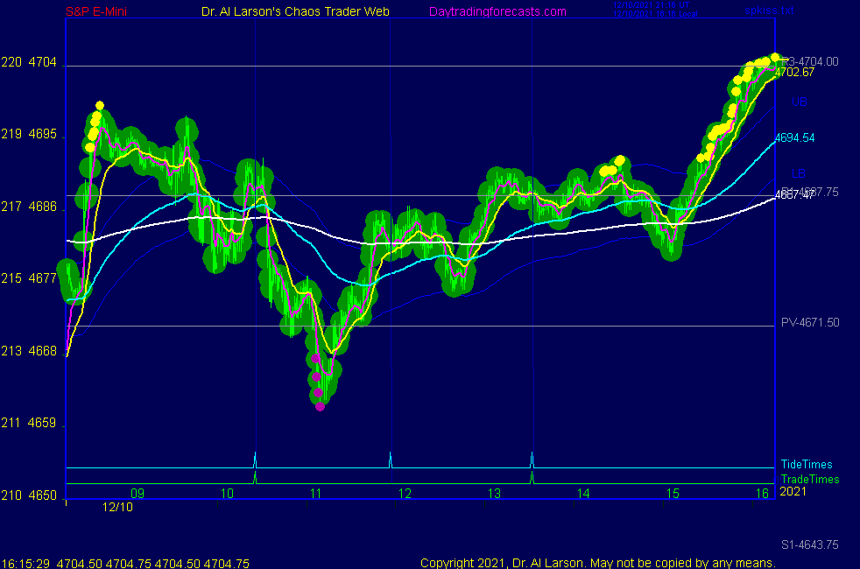Image resolution: width=860 pixels, height=569 pixels.
Task: Click the tide time spike after 10
Action: pyautogui.click(x=255, y=460)
